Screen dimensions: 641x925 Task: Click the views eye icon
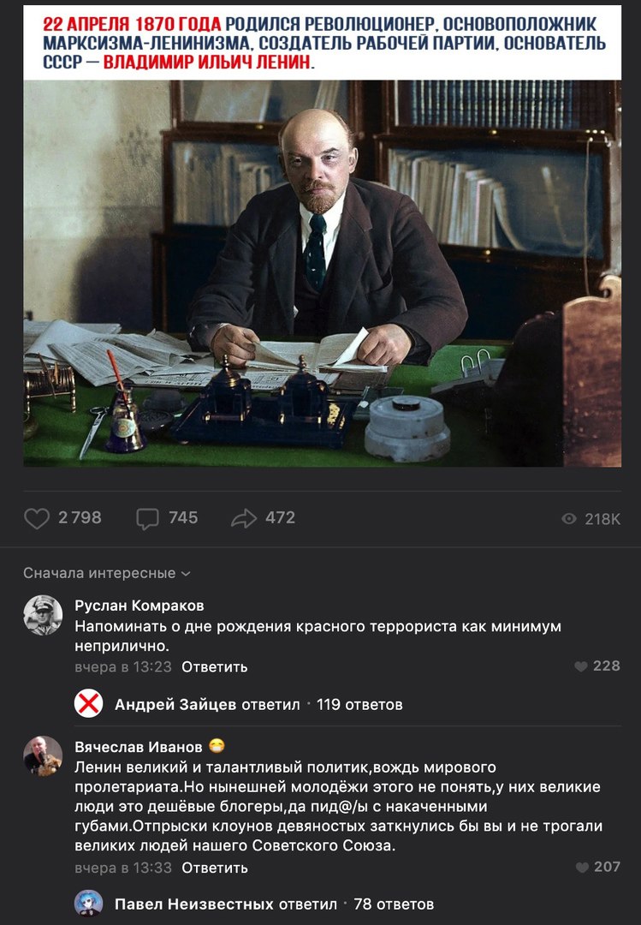(x=569, y=518)
